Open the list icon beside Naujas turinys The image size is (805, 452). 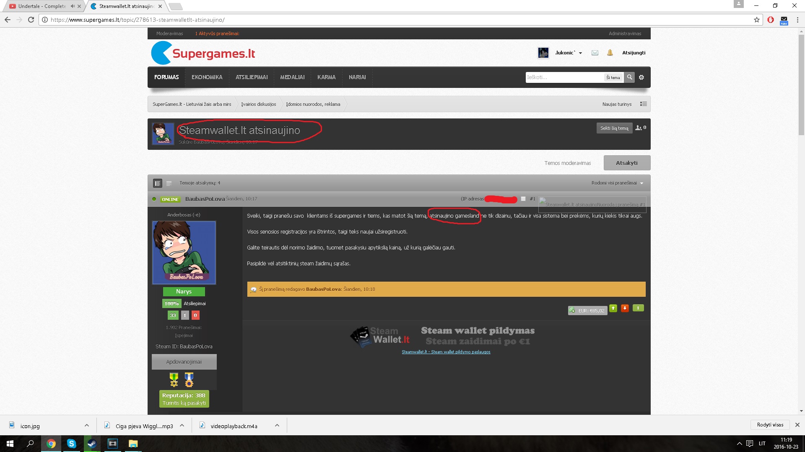[643, 104]
